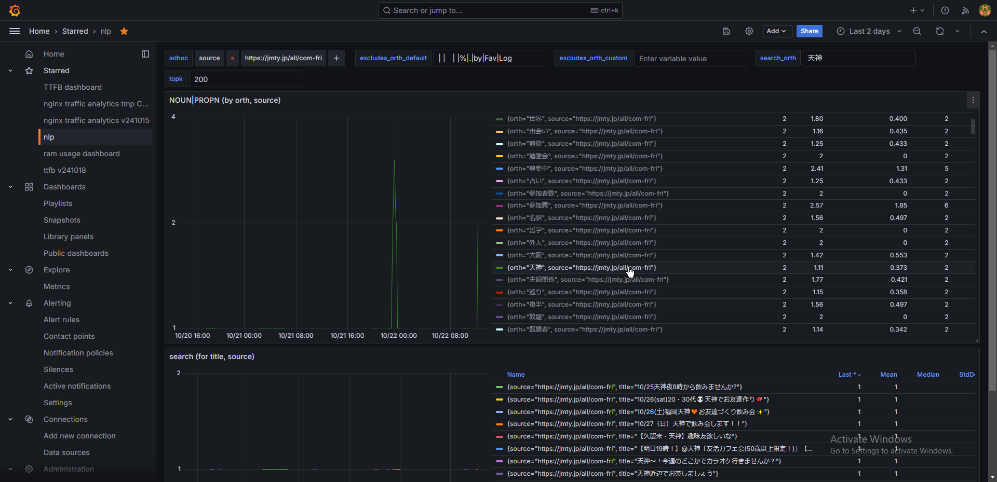
Task: Click the Share button
Action: 809,31
